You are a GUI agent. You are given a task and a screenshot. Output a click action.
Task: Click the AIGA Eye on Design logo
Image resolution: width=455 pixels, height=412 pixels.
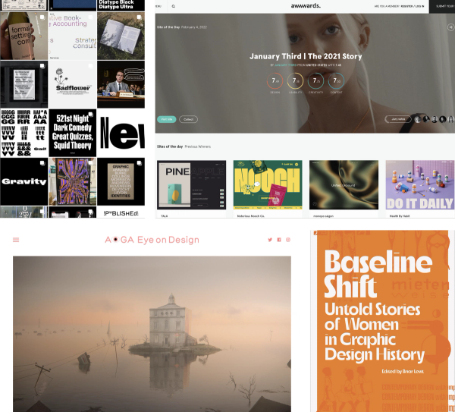click(152, 240)
